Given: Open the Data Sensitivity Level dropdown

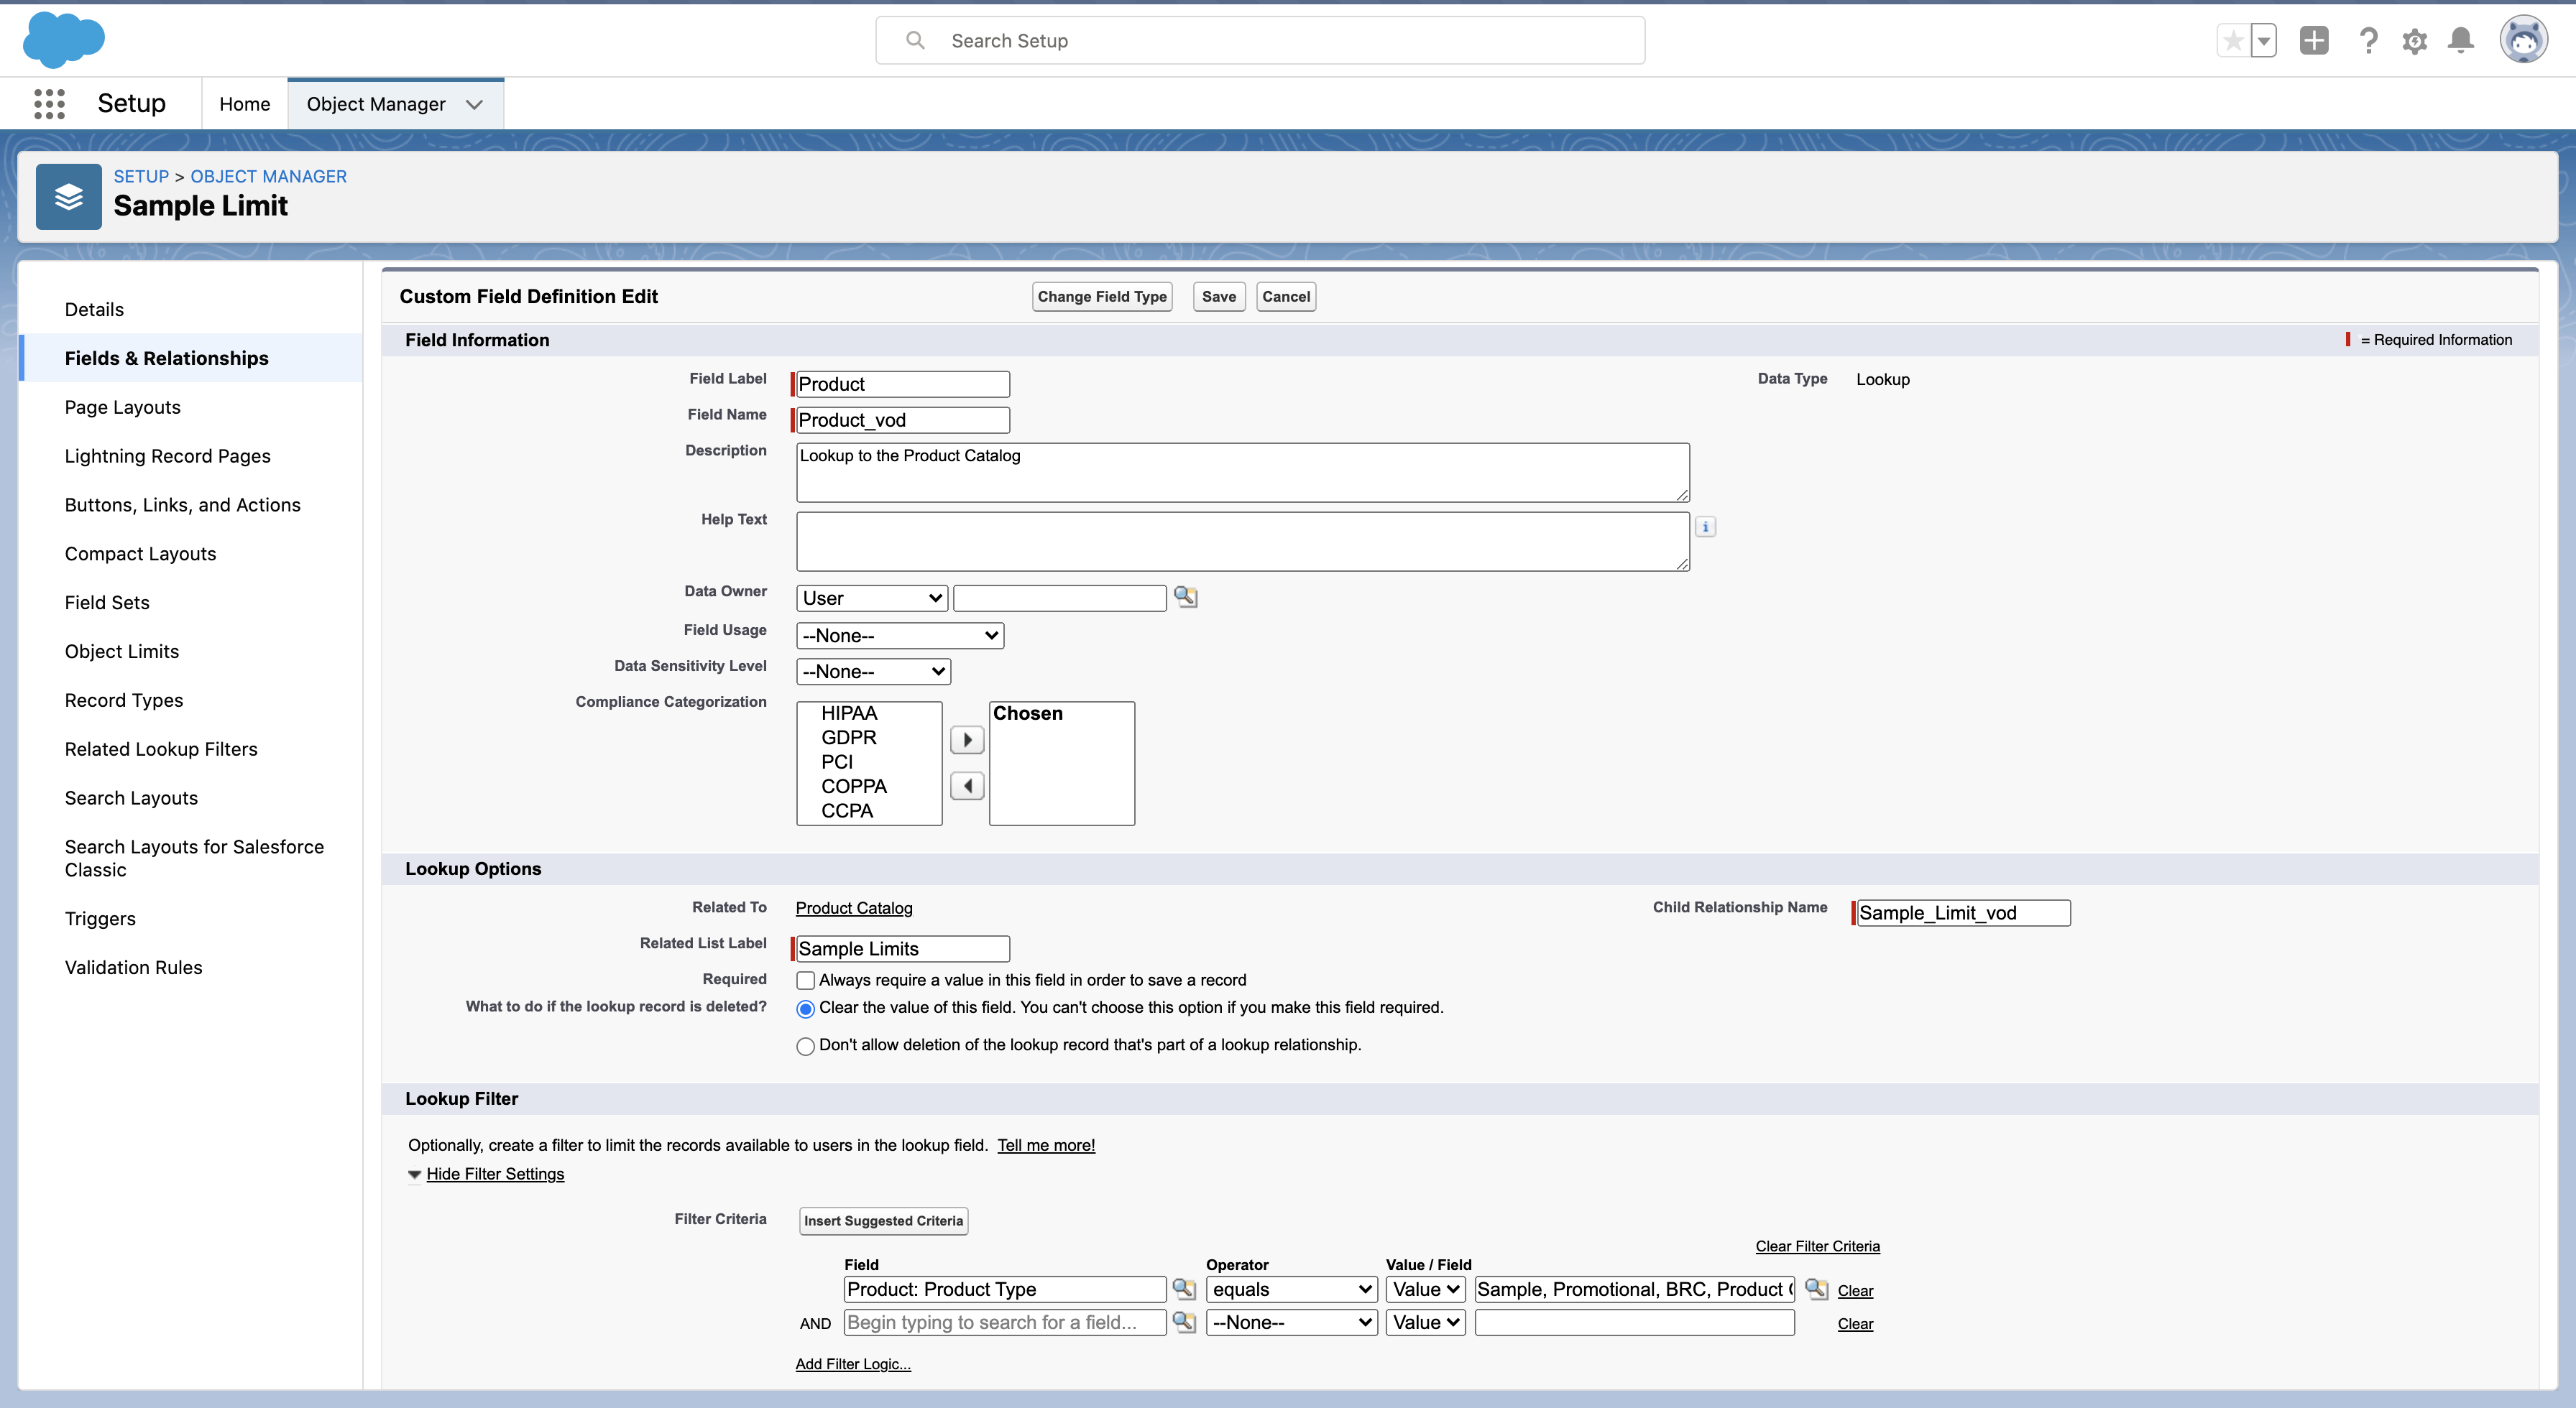Looking at the screenshot, I should point(873,672).
